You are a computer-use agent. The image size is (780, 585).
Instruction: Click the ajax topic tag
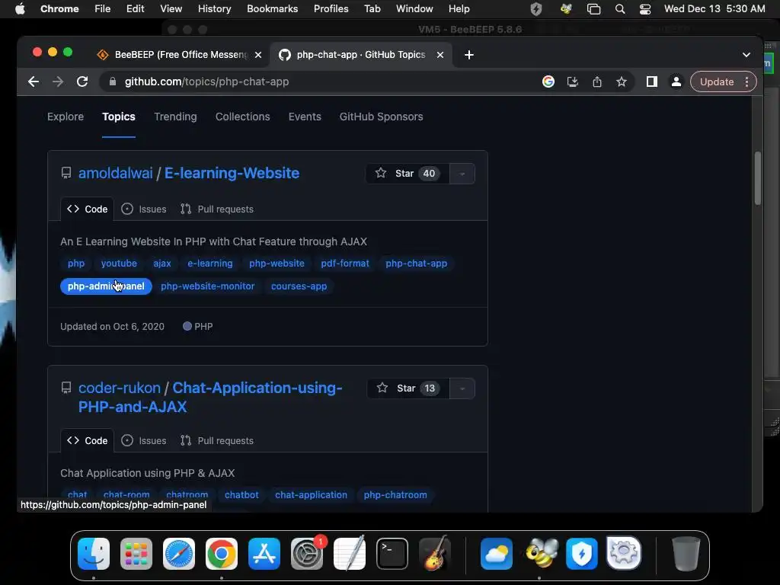(162, 263)
